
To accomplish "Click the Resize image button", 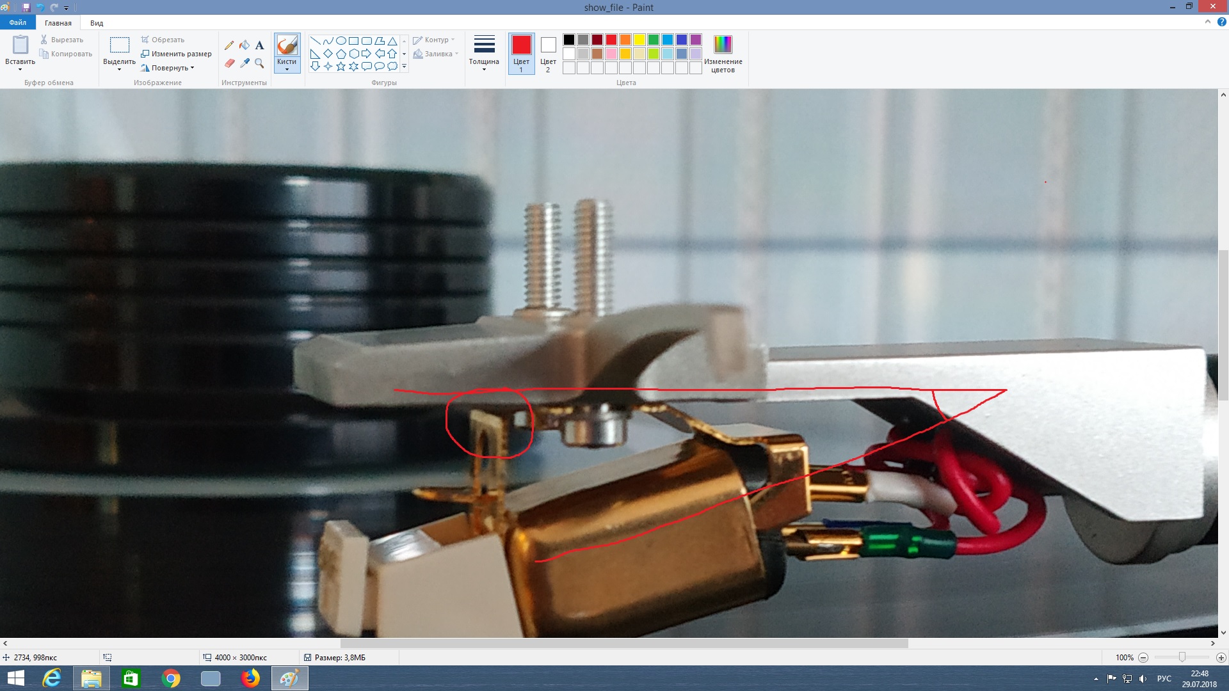I will pos(176,54).
